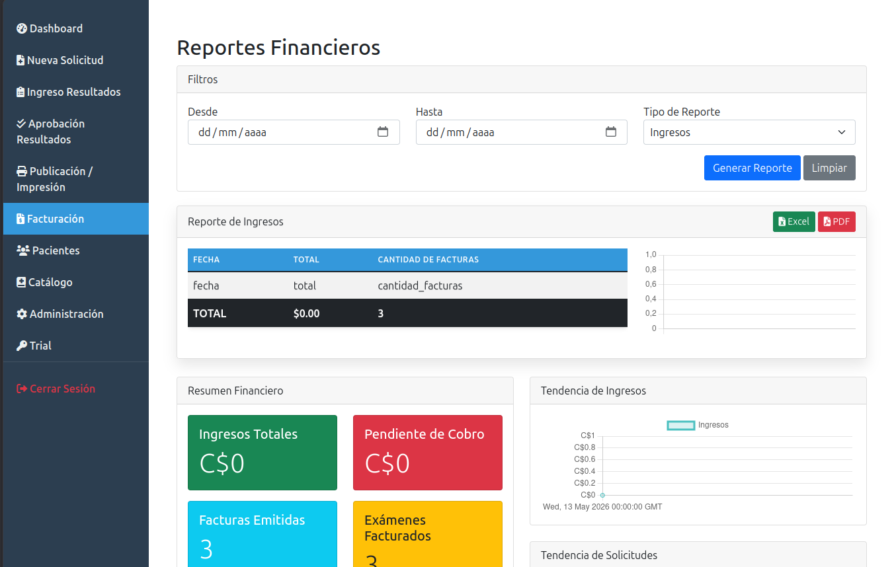The height and width of the screenshot is (567, 894).
Task: Click the Exámenes Facturados yellow card
Action: click(428, 534)
